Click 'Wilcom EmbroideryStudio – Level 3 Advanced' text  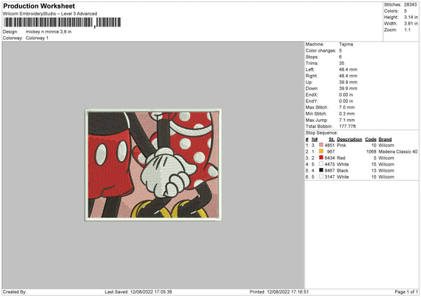click(x=50, y=14)
